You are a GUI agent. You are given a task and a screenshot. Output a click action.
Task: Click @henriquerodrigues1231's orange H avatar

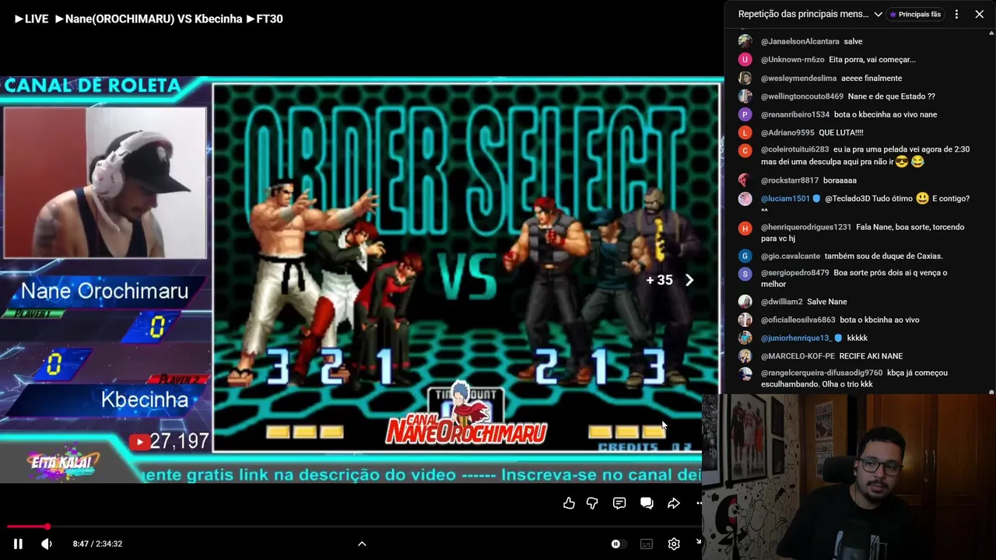(x=745, y=229)
